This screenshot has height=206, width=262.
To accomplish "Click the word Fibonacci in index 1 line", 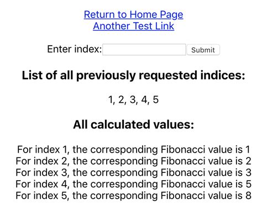I will [183, 149].
